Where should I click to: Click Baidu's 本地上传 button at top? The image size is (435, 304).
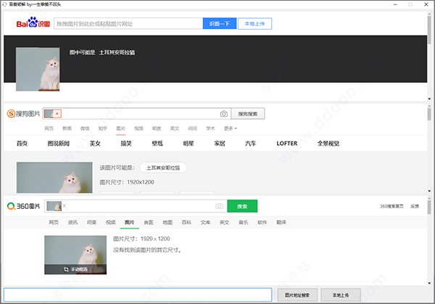pos(254,23)
